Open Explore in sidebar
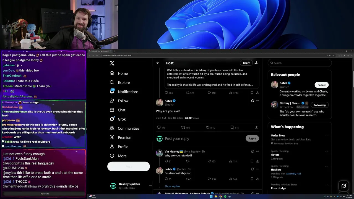 [120, 83]
